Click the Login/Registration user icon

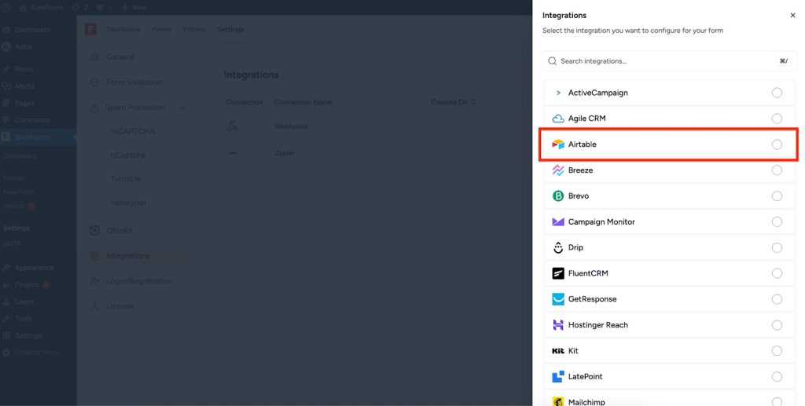[x=94, y=281]
